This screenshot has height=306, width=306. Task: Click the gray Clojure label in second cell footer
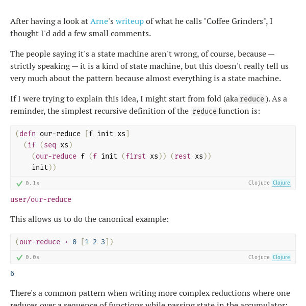coord(259,257)
